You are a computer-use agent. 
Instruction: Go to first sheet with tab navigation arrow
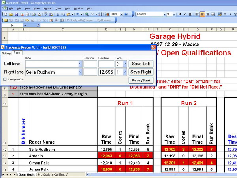[3, 174]
